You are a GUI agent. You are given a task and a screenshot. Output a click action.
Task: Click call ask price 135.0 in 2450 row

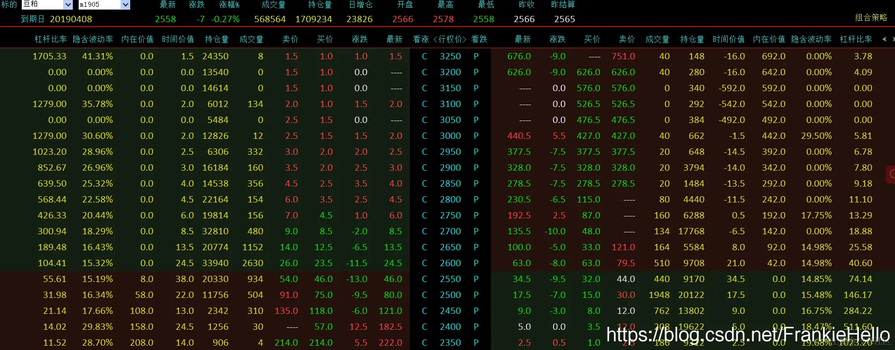[x=286, y=311]
